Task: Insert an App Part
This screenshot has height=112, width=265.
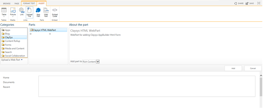Action: pos(38,12)
